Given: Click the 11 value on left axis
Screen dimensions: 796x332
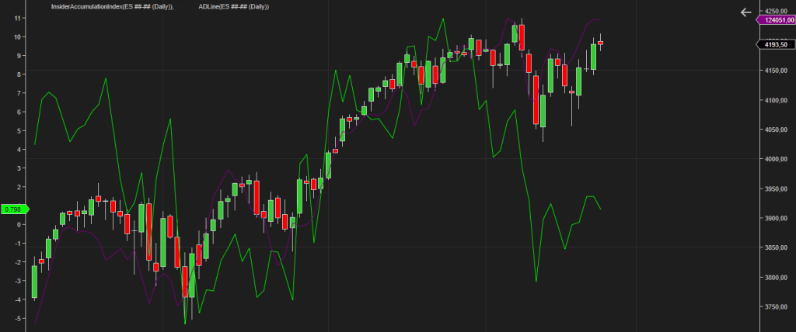Looking at the screenshot, I should 17,18.
